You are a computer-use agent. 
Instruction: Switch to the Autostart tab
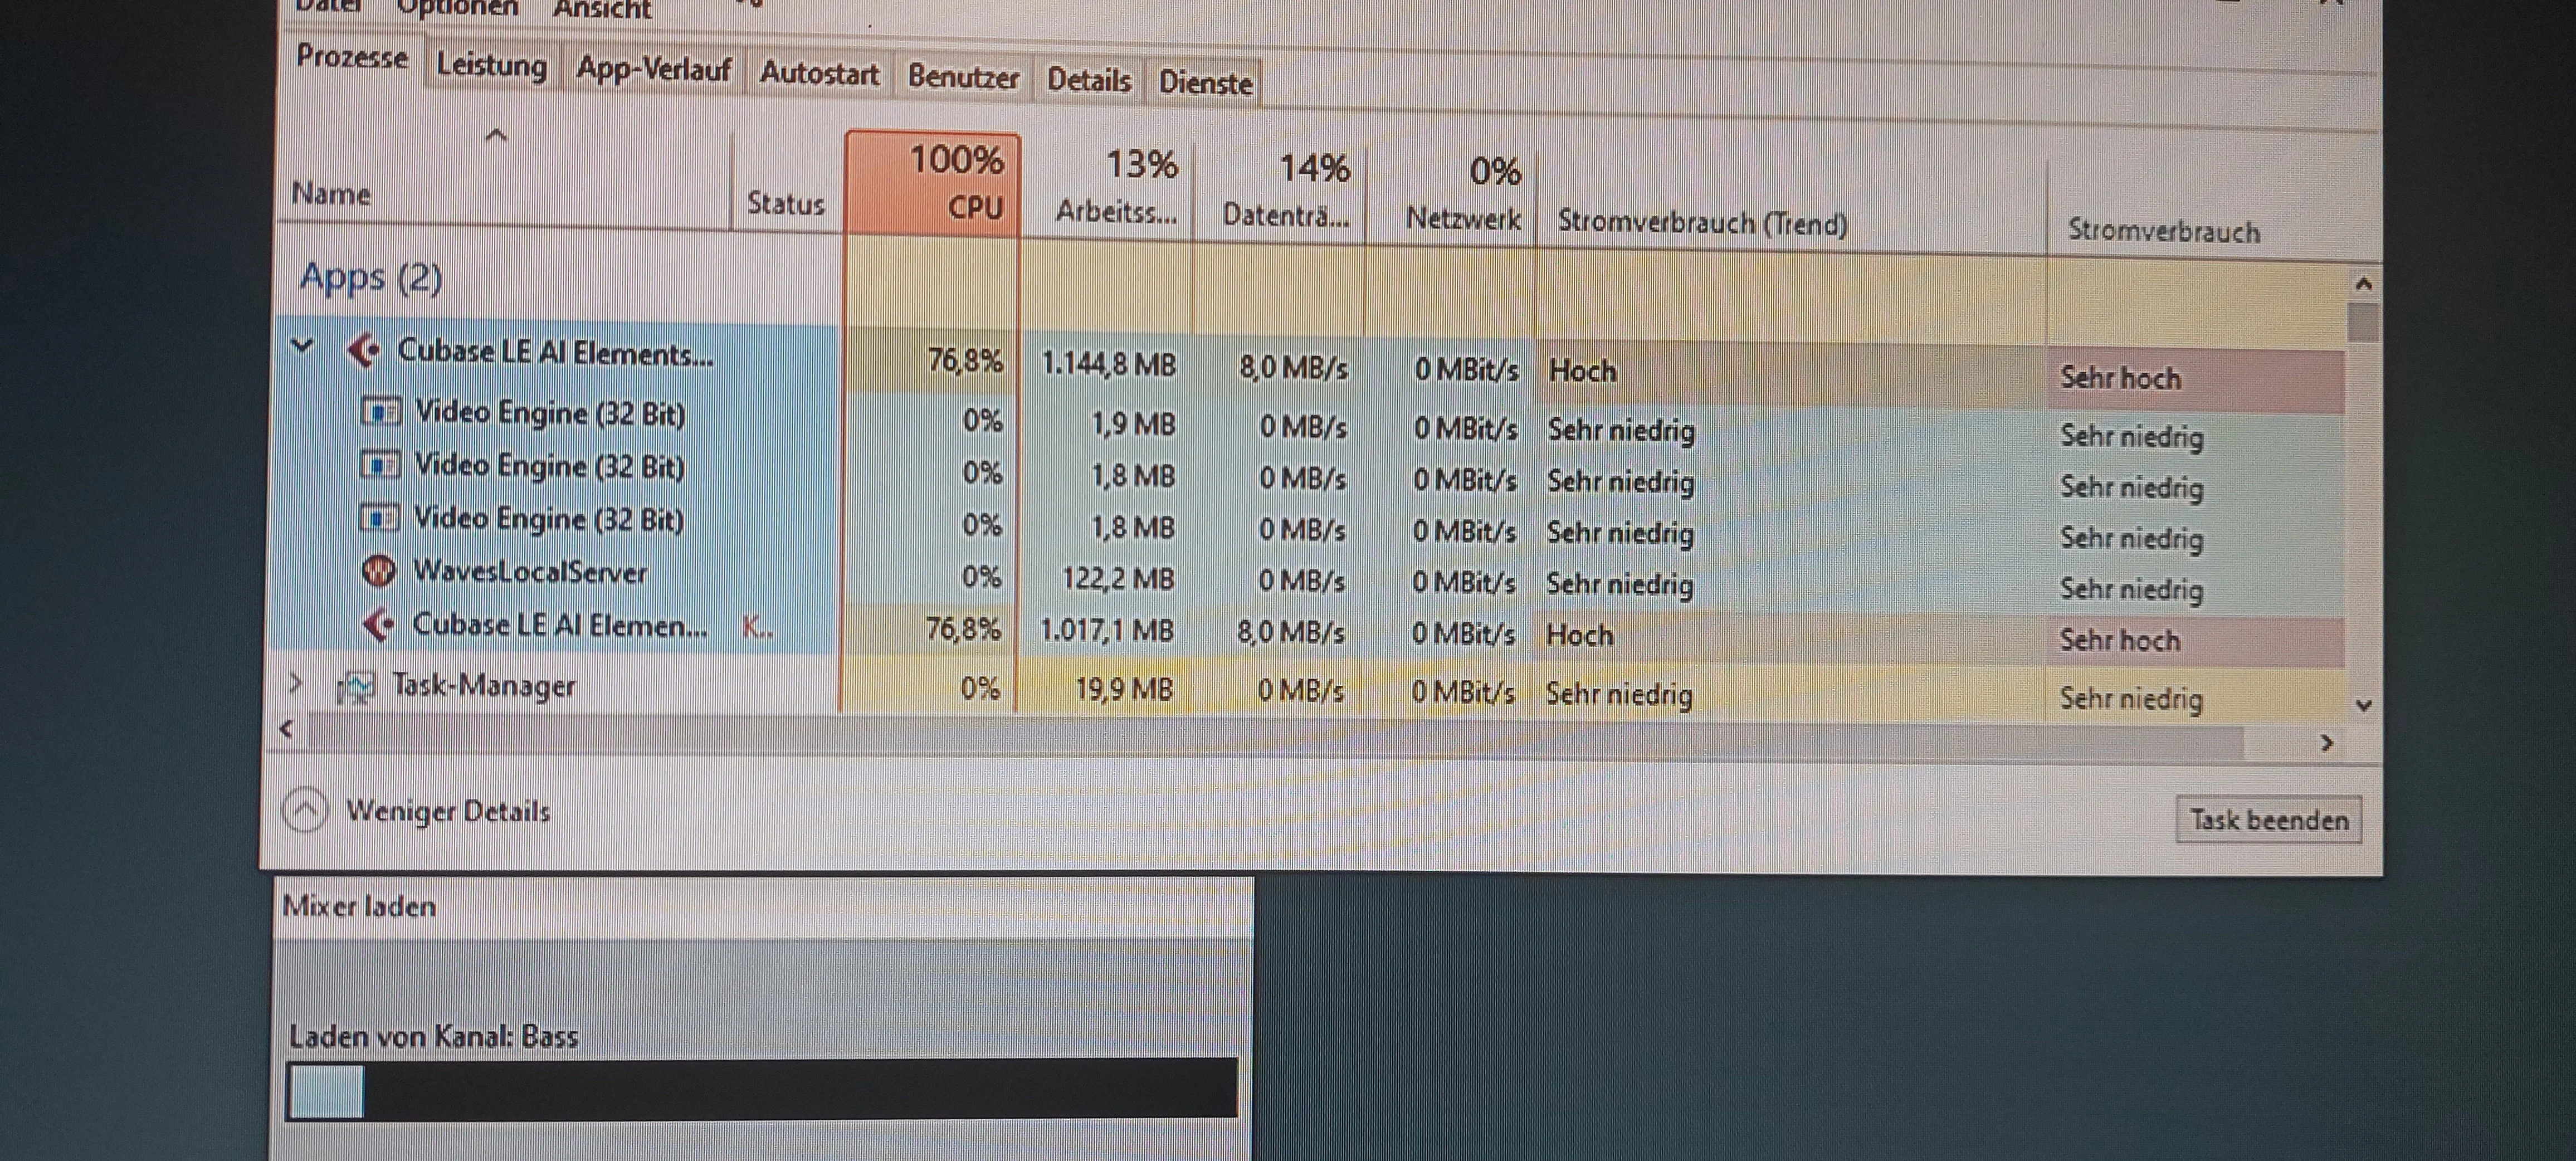click(x=819, y=73)
